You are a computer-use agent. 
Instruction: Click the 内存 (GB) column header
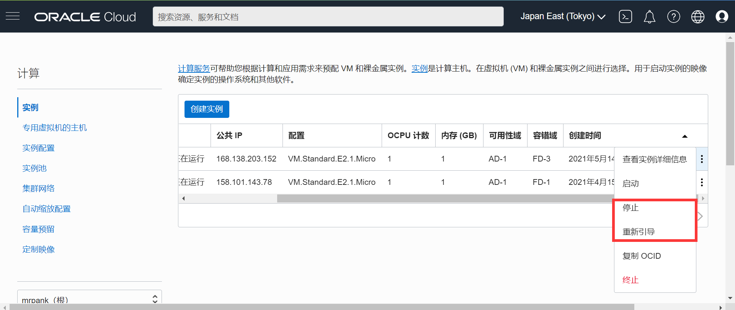(459, 135)
